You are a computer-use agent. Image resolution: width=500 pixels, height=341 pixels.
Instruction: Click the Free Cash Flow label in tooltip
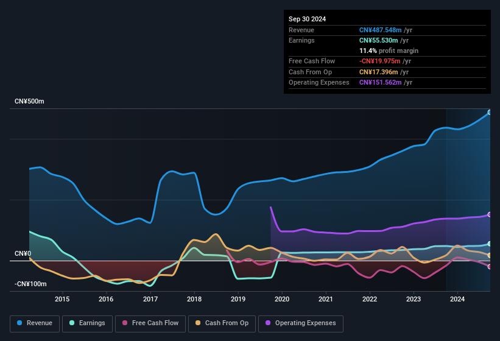point(312,61)
